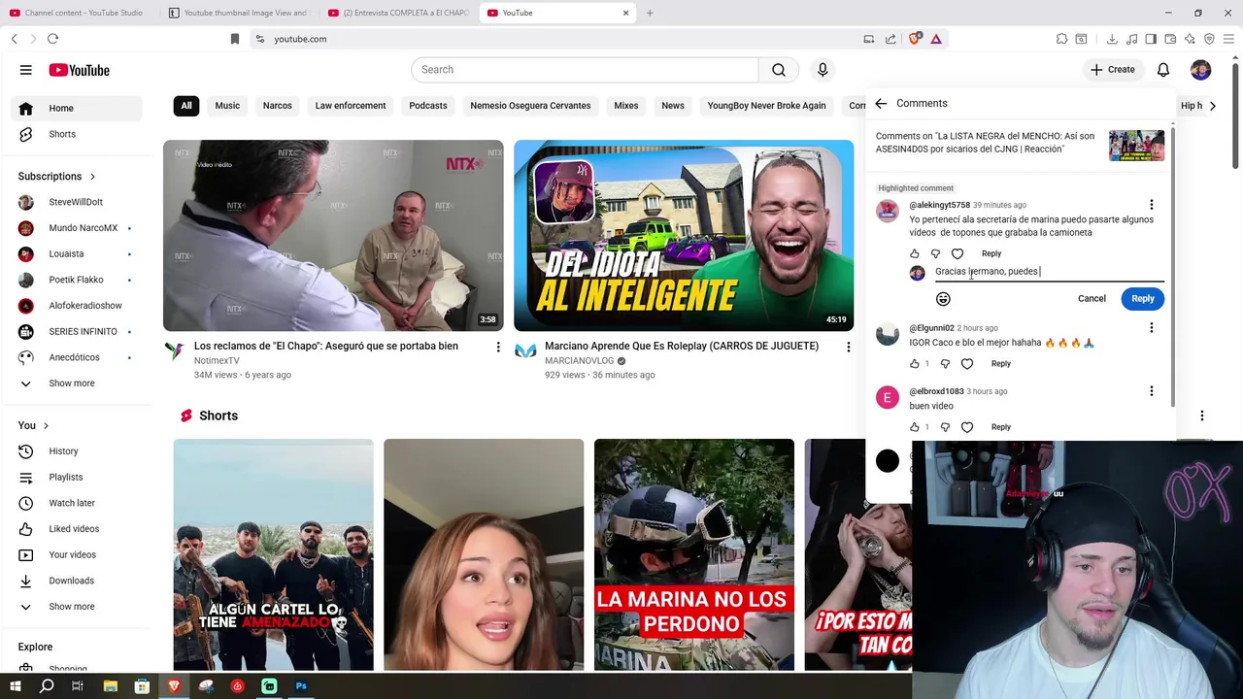Heart the @alekingyt5758 comment

957,253
